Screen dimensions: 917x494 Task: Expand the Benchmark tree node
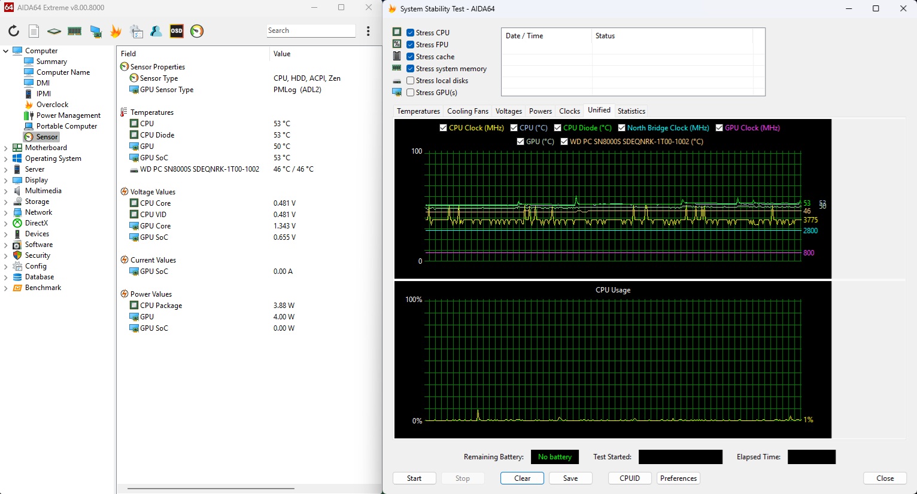click(6, 288)
